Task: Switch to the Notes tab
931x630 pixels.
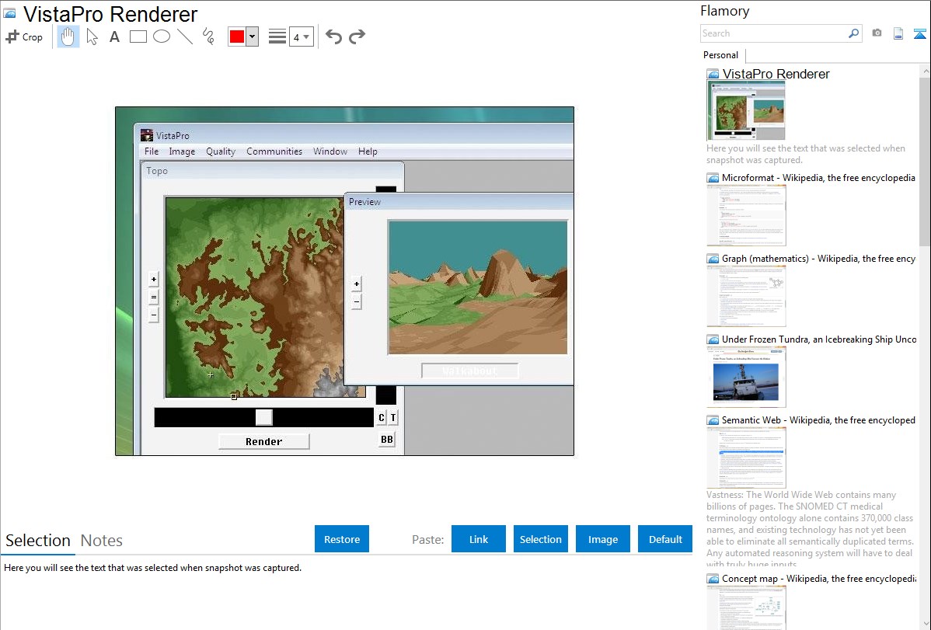Action: [x=102, y=541]
